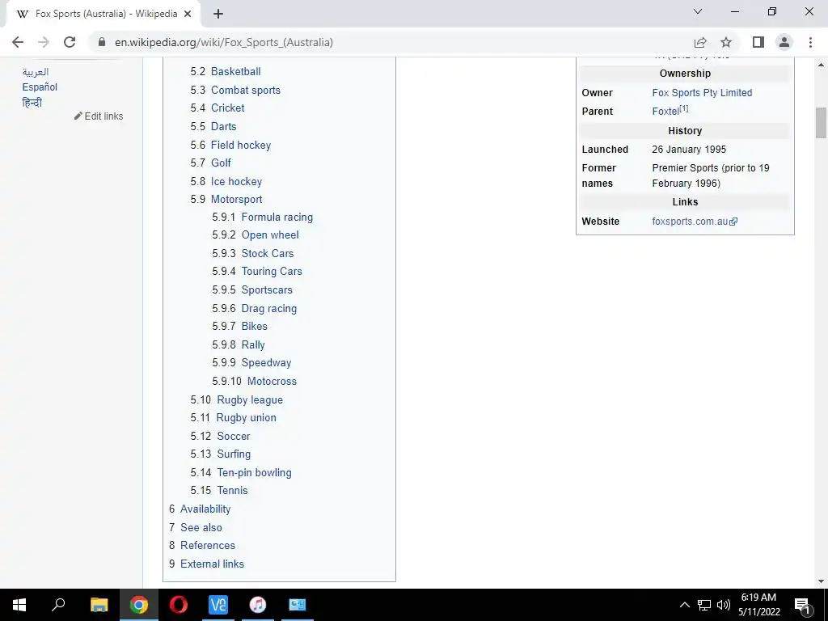Image resolution: width=828 pixels, height=621 pixels.
Task: Close the Fox Sports Wikipedia tab
Action: point(188,14)
